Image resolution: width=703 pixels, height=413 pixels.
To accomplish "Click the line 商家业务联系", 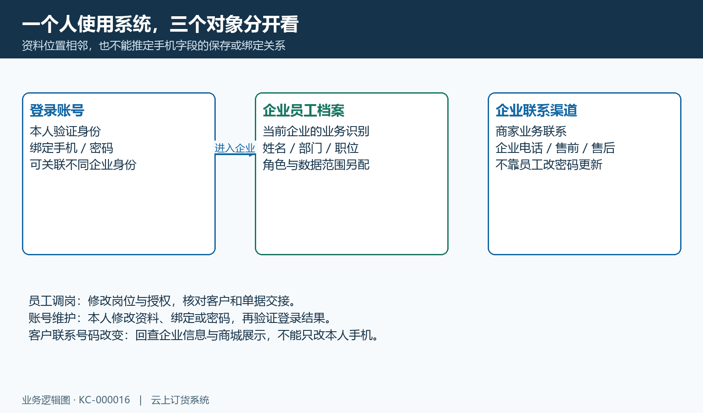I will (531, 131).
